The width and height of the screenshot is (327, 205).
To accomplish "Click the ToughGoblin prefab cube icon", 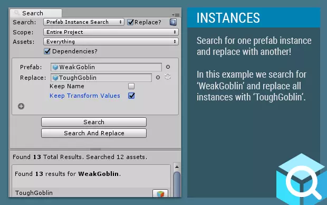I will point(55,78).
